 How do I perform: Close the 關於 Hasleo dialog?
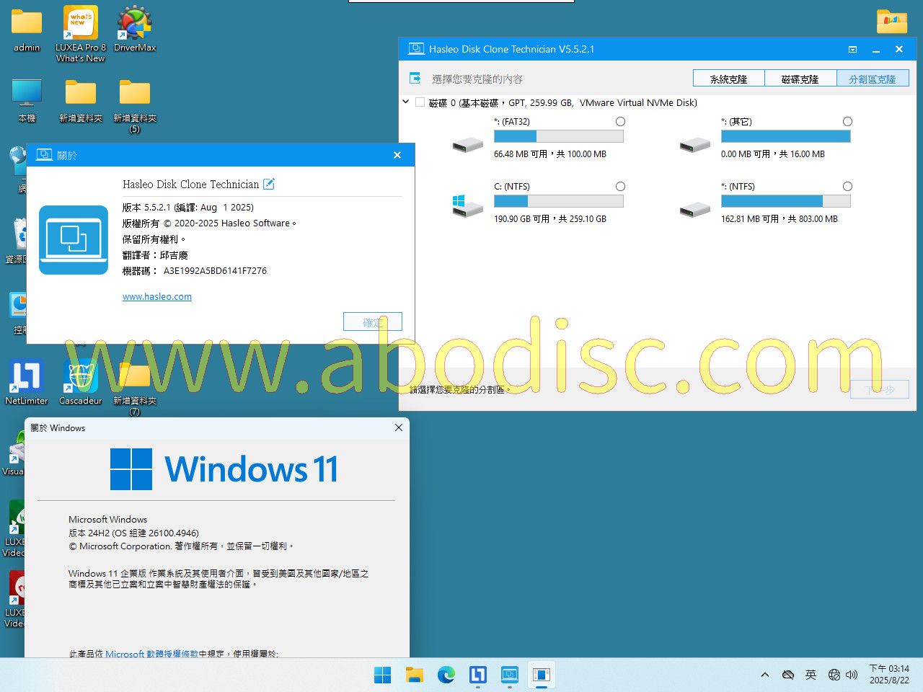pyautogui.click(x=397, y=155)
